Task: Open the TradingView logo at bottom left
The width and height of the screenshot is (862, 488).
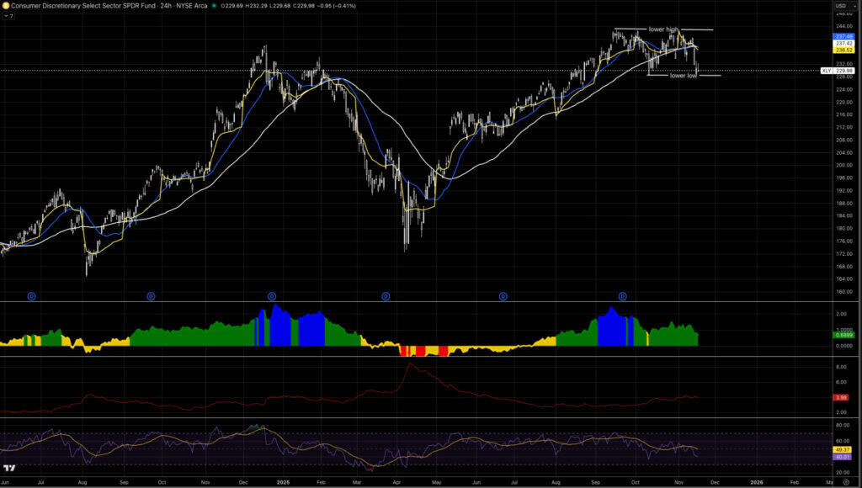Action: [x=10, y=469]
